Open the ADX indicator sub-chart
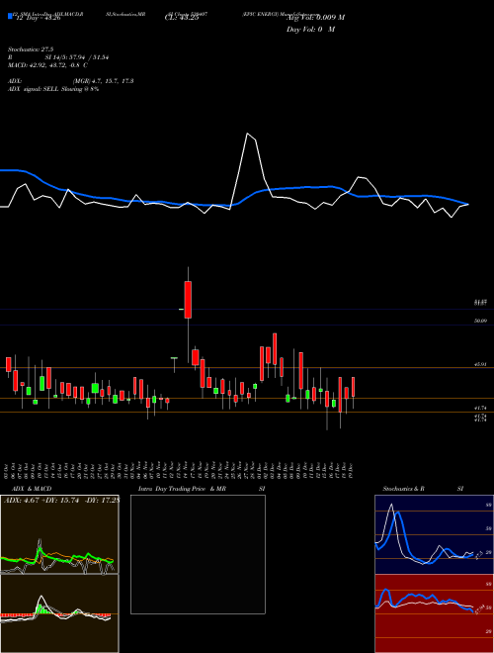The width and height of the screenshot is (494, 653). [x=59, y=534]
